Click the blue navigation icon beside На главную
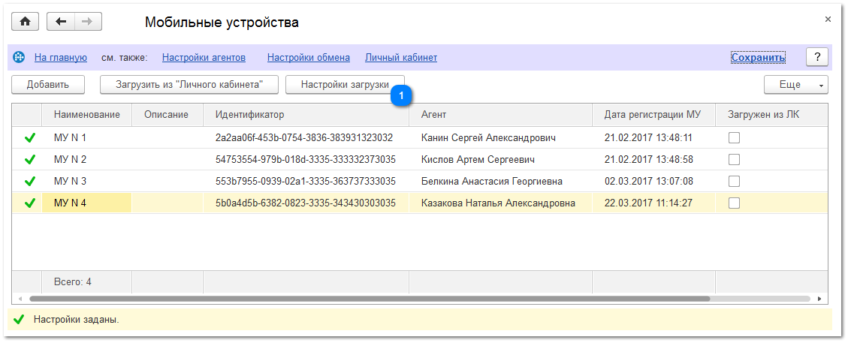Image resolution: width=848 pixels, height=343 pixels. point(20,57)
